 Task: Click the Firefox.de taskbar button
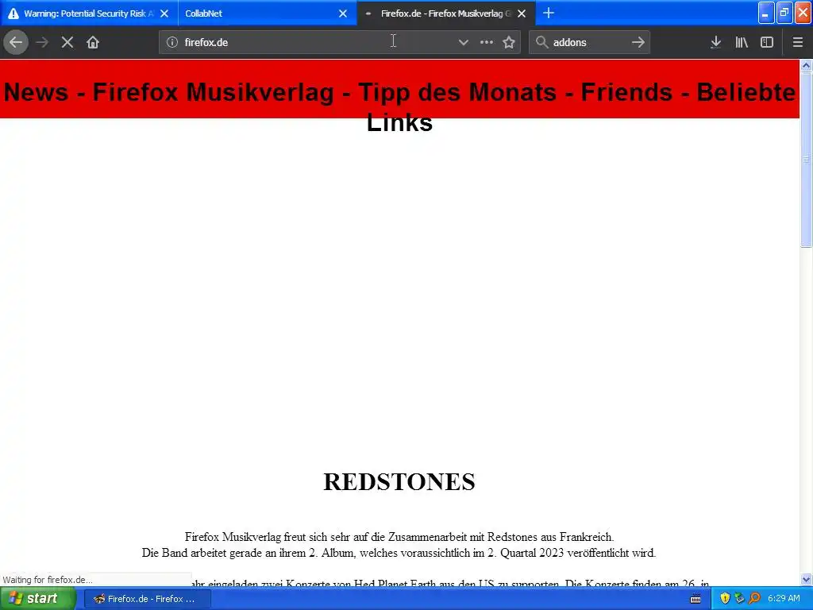coord(147,599)
